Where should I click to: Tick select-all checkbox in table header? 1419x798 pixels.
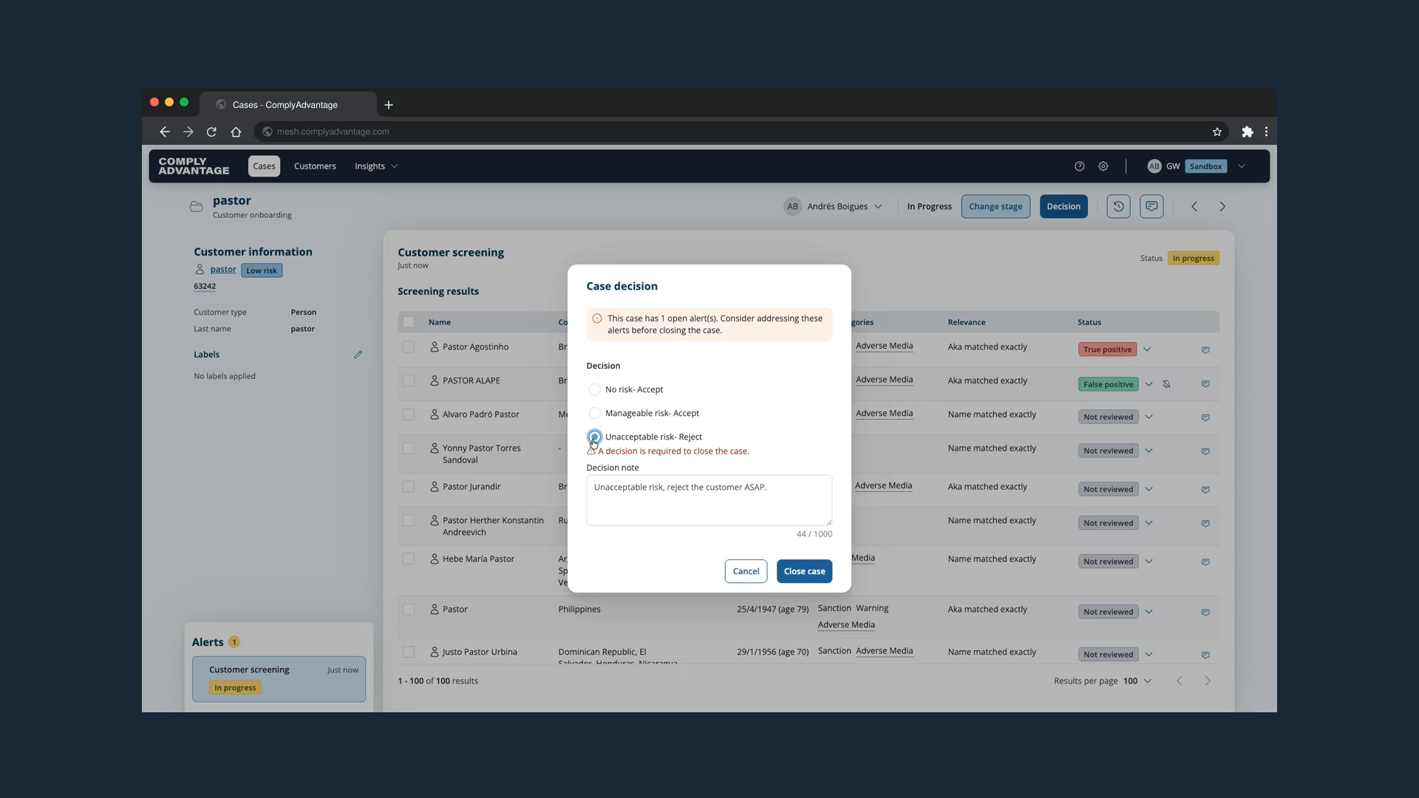pos(409,322)
